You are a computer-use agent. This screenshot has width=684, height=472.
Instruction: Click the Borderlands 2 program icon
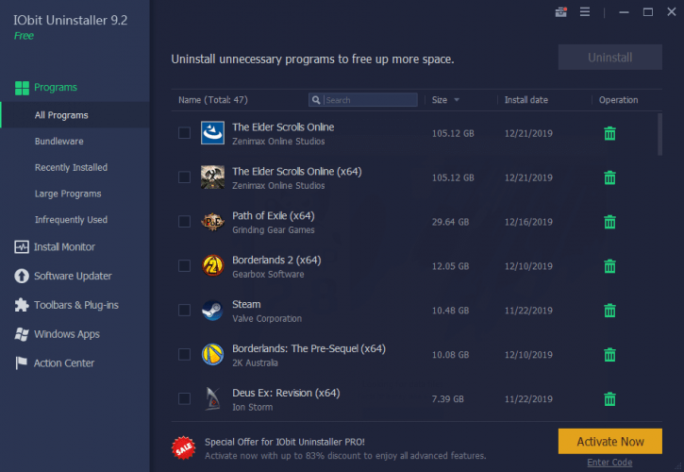point(212,266)
